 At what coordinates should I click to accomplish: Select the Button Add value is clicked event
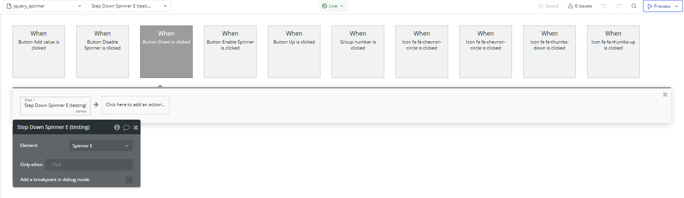coord(39,52)
